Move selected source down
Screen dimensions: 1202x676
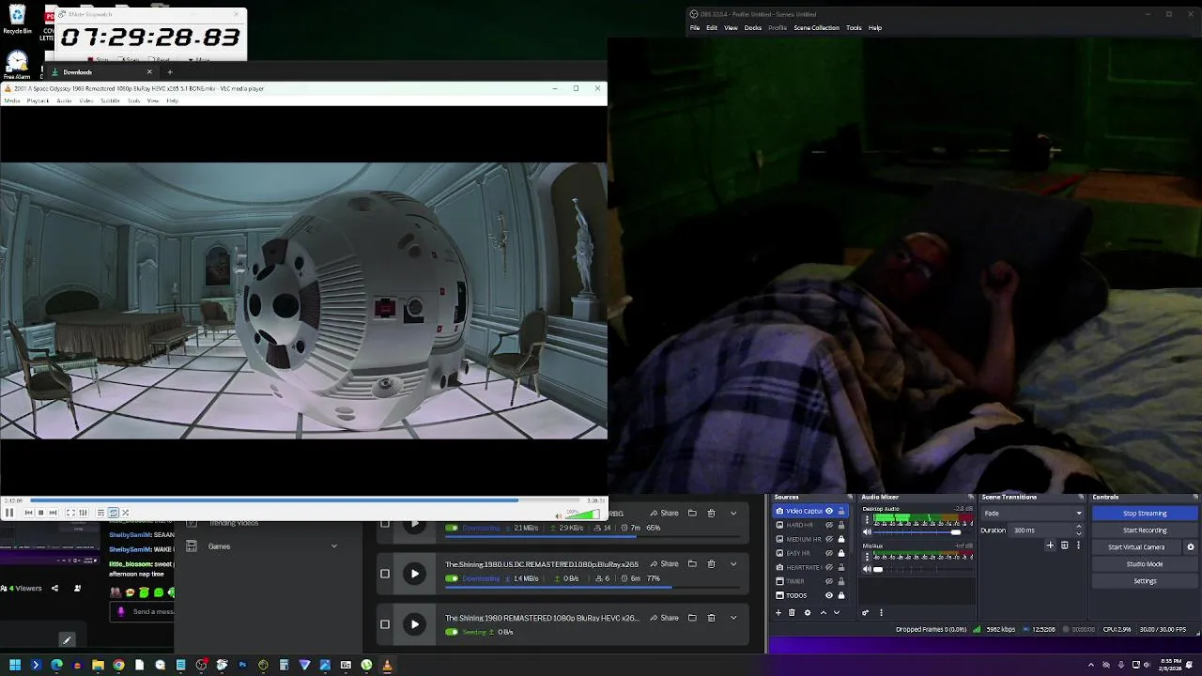click(837, 613)
